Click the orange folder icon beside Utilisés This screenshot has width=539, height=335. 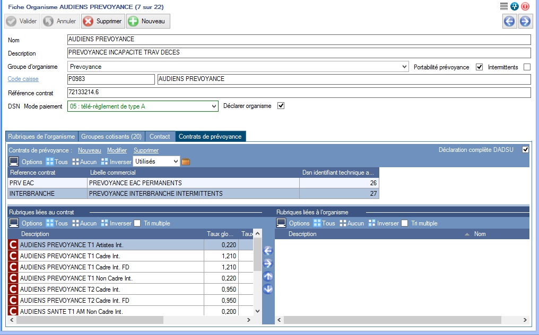186,161
